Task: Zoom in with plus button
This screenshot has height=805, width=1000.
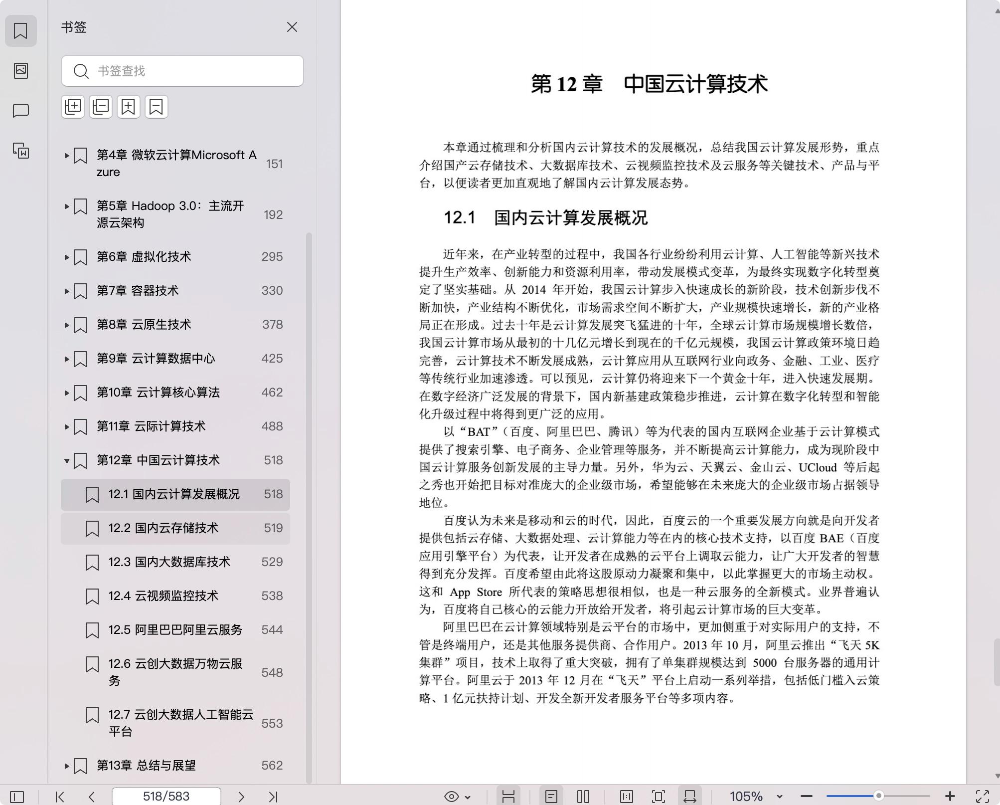Action: (950, 797)
